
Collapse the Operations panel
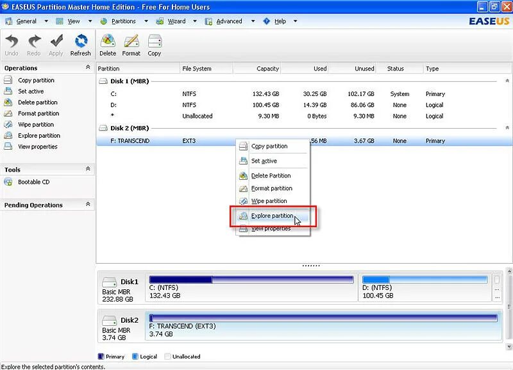[x=88, y=67]
